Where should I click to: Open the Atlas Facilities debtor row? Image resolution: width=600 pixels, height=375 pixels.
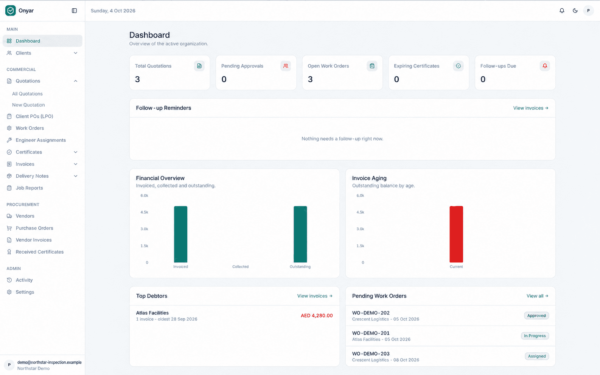(x=235, y=316)
